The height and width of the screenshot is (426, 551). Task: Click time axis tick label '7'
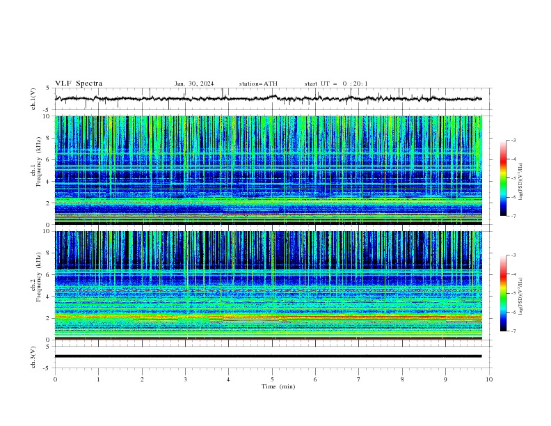coord(359,379)
